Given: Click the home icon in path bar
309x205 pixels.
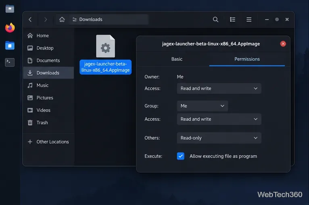Looking at the screenshot, I should (x=62, y=19).
